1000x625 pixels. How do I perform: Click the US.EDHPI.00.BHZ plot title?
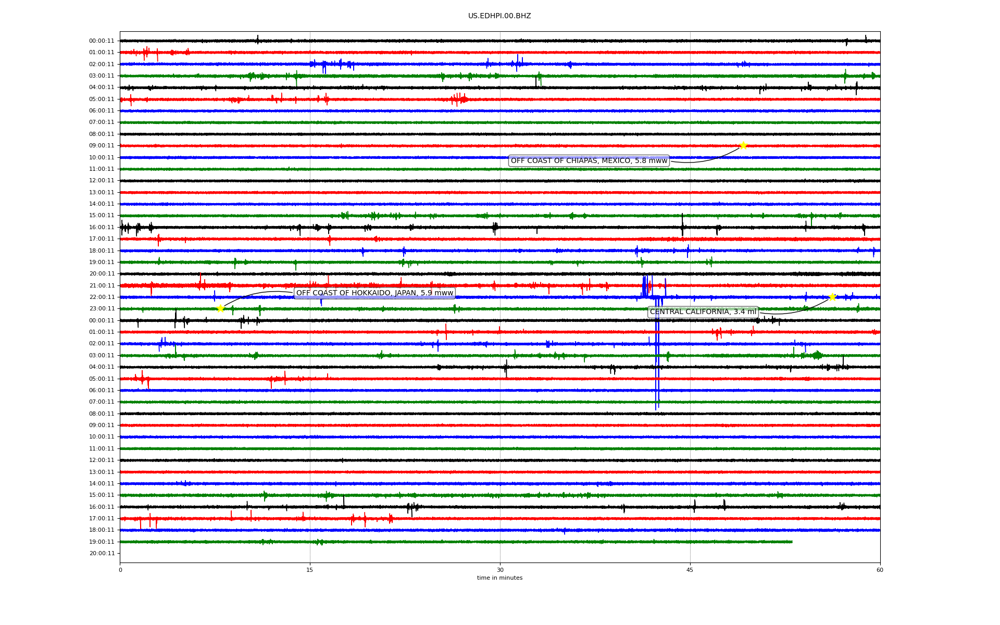[499, 16]
